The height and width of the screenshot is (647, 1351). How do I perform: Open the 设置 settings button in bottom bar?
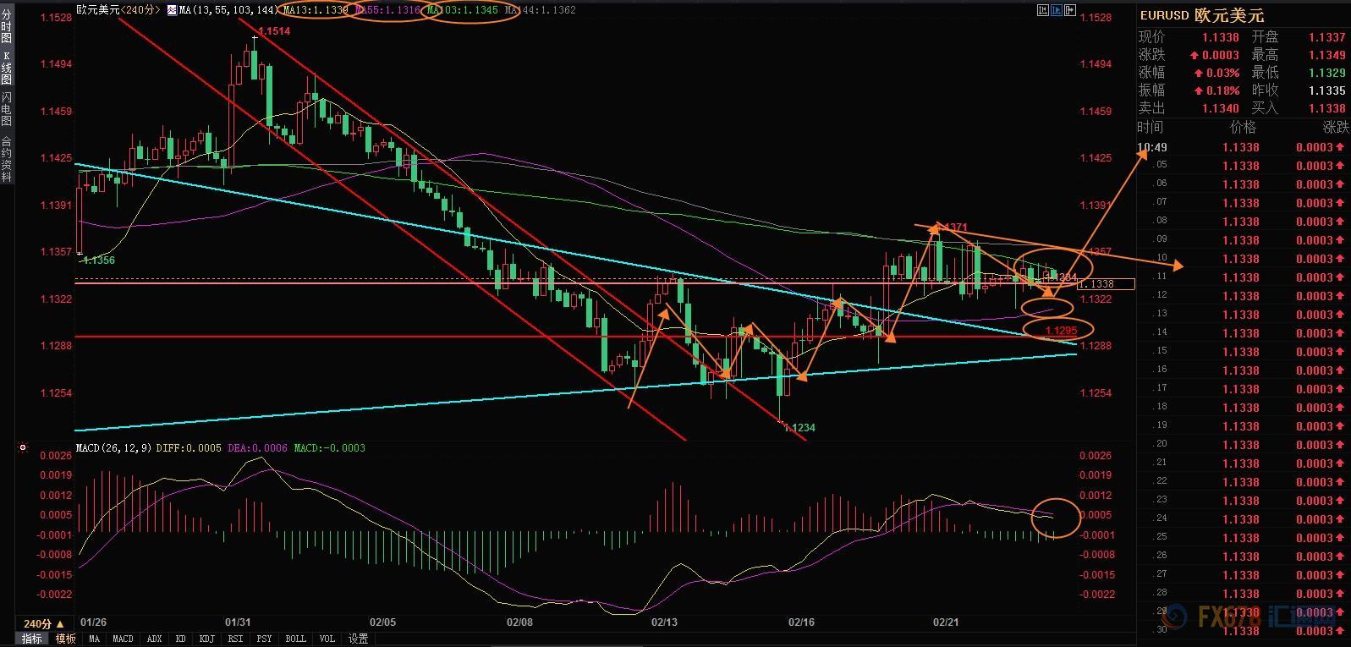click(x=358, y=639)
